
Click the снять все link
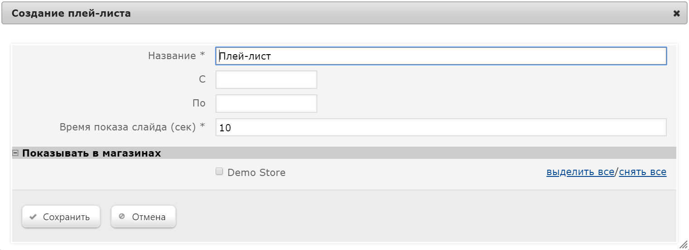[x=643, y=172]
